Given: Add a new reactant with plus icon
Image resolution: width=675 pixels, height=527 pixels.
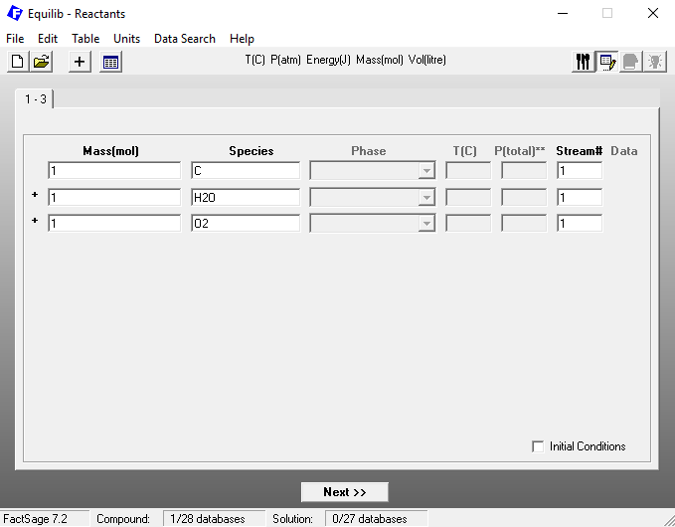Looking at the screenshot, I should click(x=80, y=62).
